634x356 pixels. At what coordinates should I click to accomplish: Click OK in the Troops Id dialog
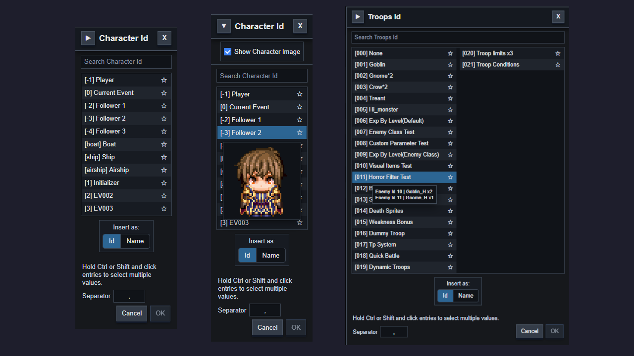pyautogui.click(x=555, y=331)
